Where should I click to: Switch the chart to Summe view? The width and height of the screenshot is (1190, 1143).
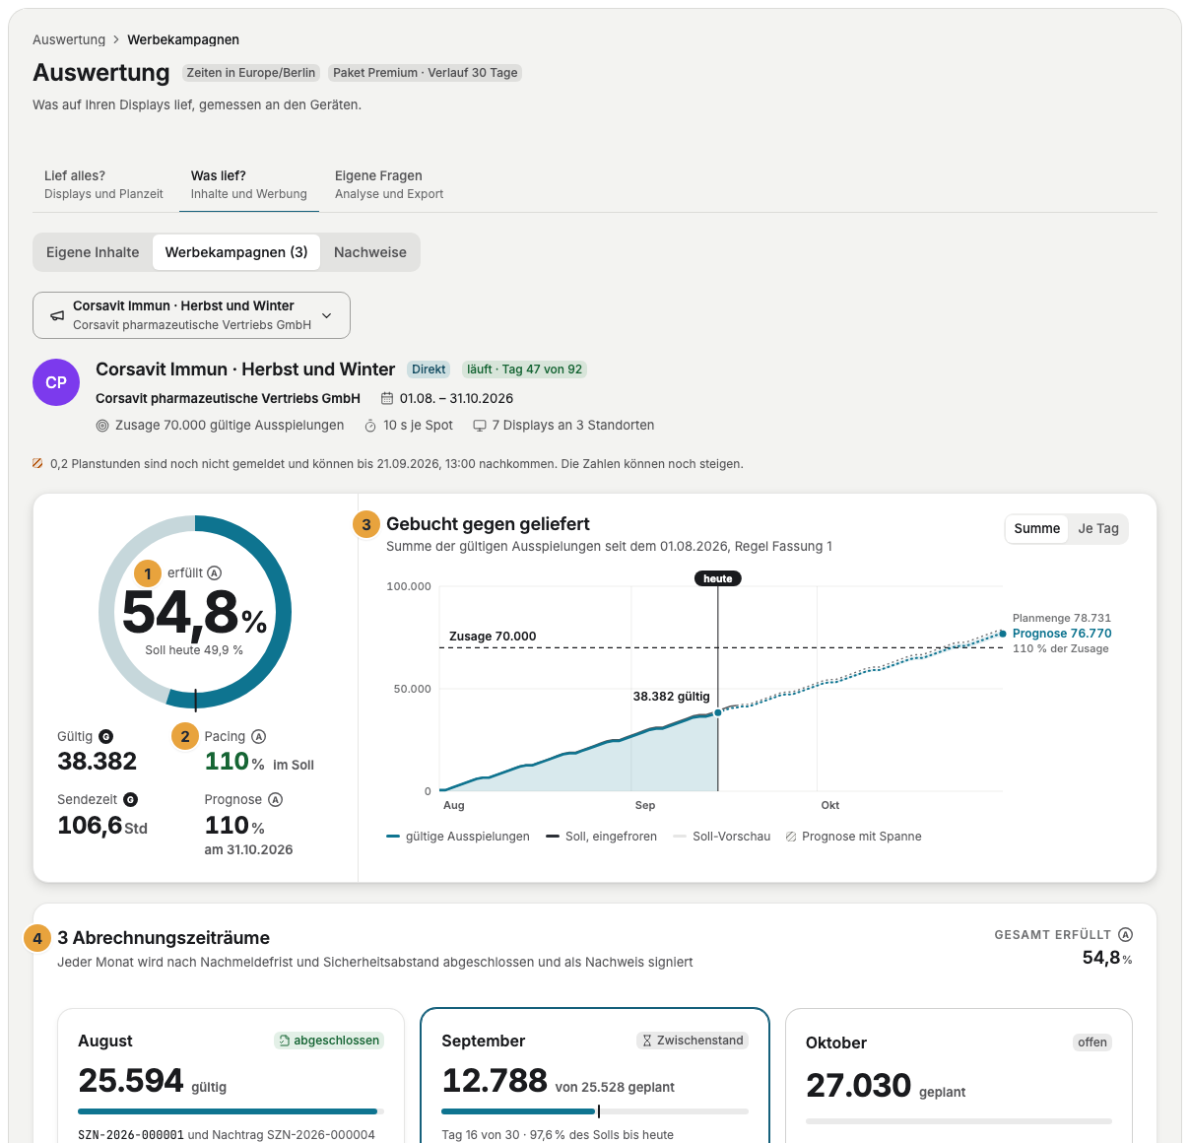[1037, 528]
